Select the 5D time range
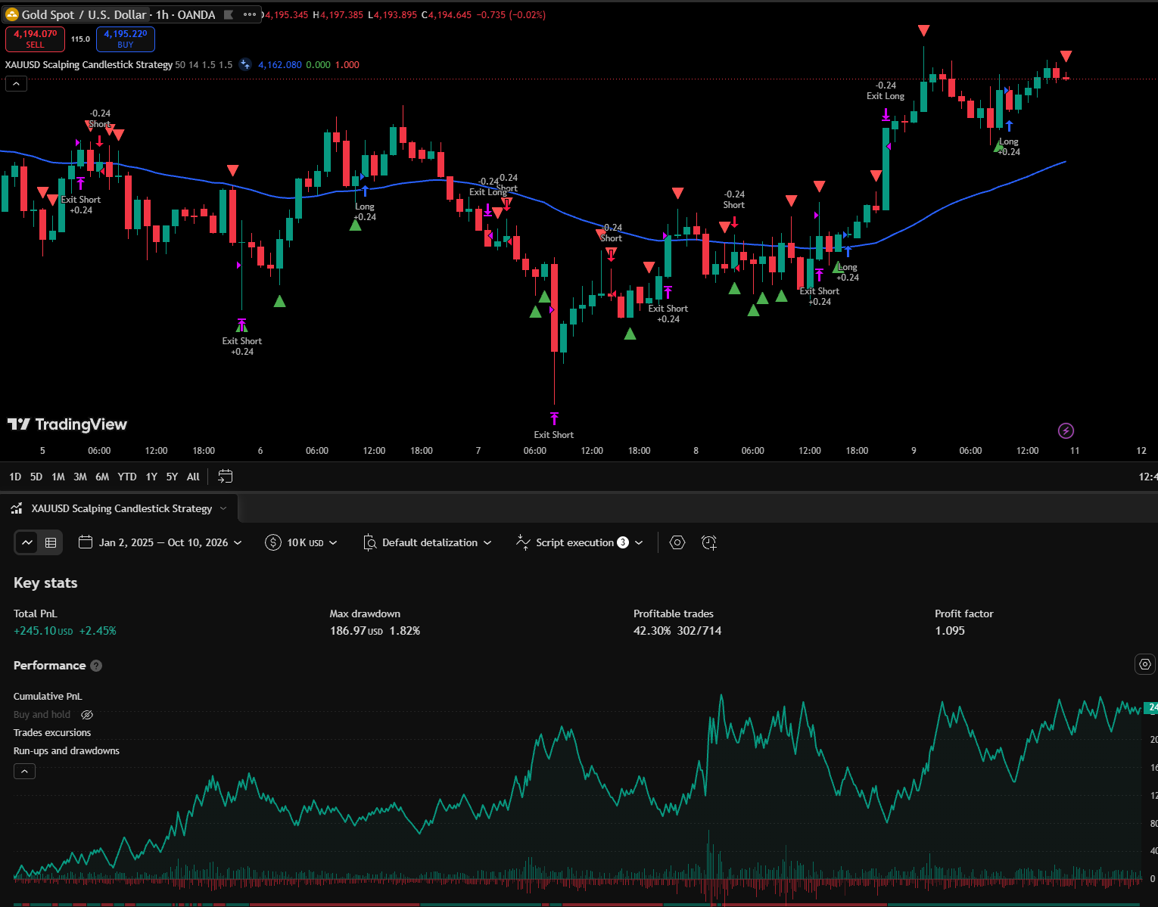Viewport: 1158px width, 907px height. (x=36, y=477)
